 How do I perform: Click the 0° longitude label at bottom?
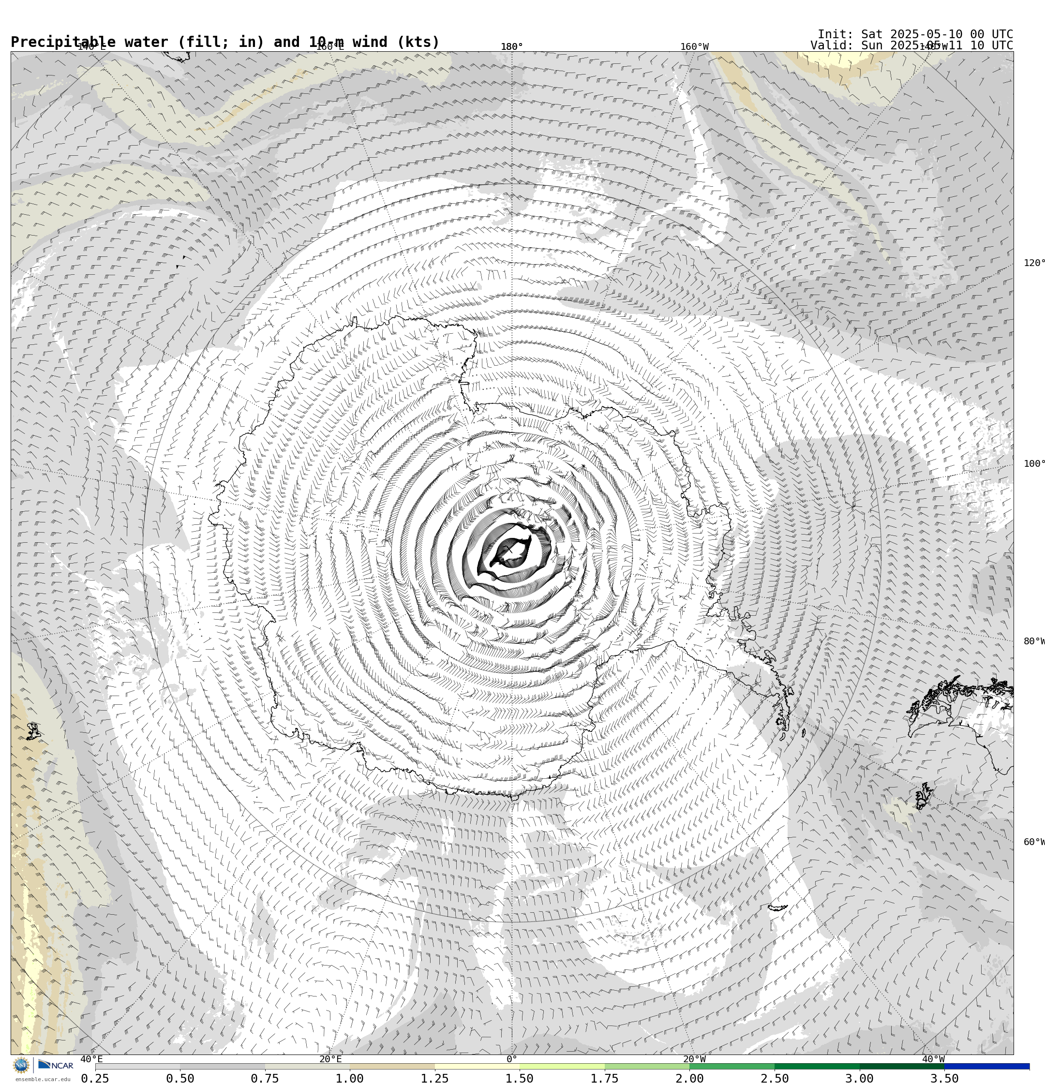(512, 1059)
